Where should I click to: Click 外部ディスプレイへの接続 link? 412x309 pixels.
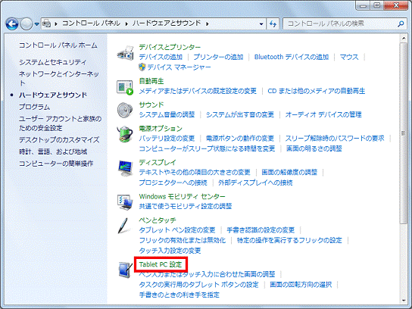click(x=255, y=183)
